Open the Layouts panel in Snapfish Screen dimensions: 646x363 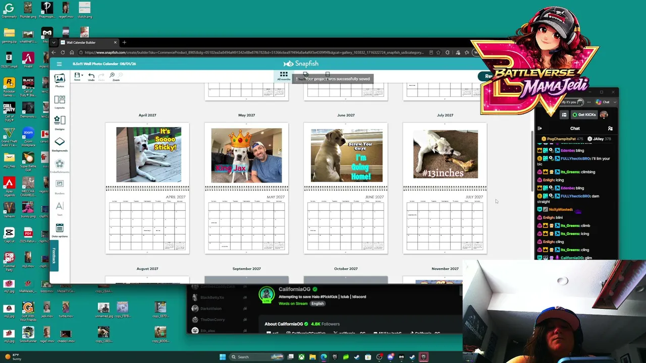(60, 102)
